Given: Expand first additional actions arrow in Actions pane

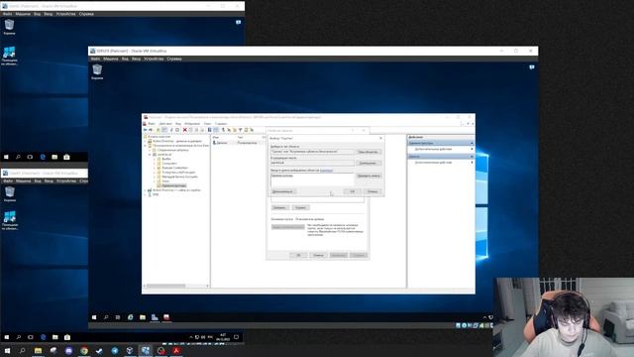Looking at the screenshot, I should coord(472,150).
